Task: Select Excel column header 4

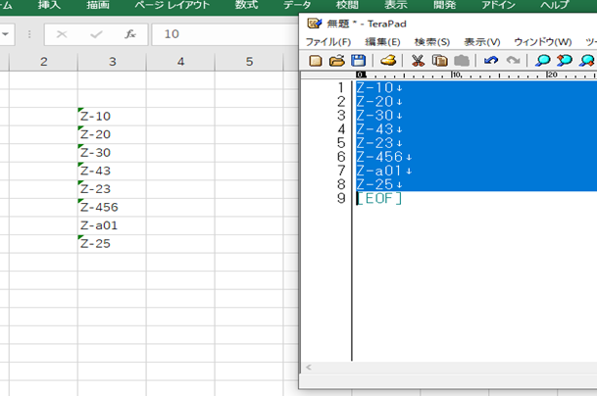Action: [x=180, y=62]
